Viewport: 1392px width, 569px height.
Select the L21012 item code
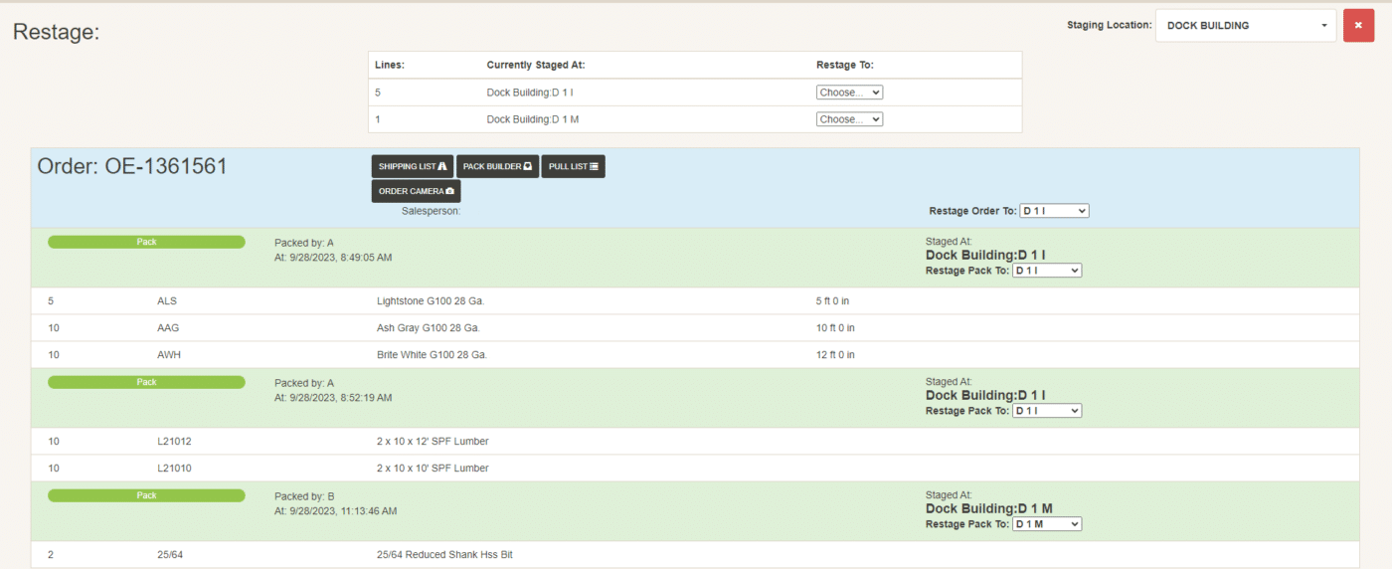pos(174,441)
